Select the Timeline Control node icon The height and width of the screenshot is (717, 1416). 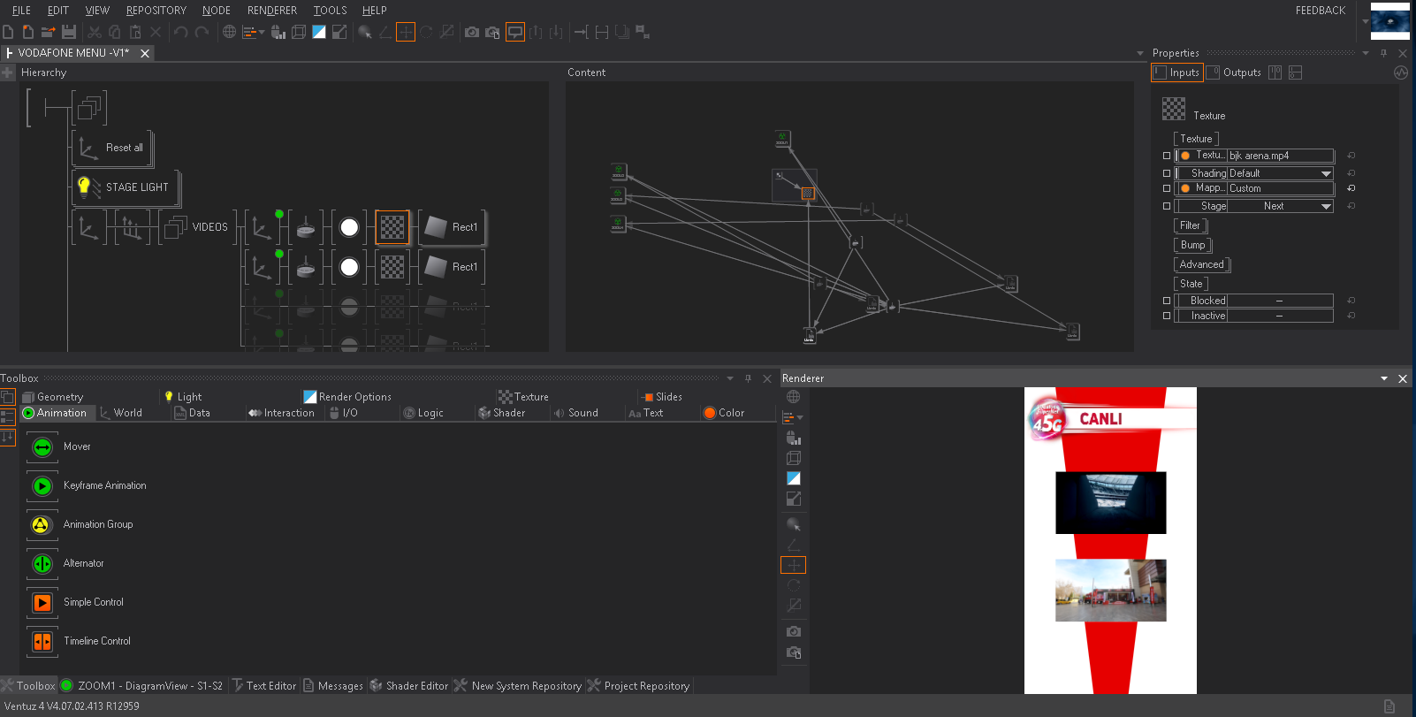point(42,642)
